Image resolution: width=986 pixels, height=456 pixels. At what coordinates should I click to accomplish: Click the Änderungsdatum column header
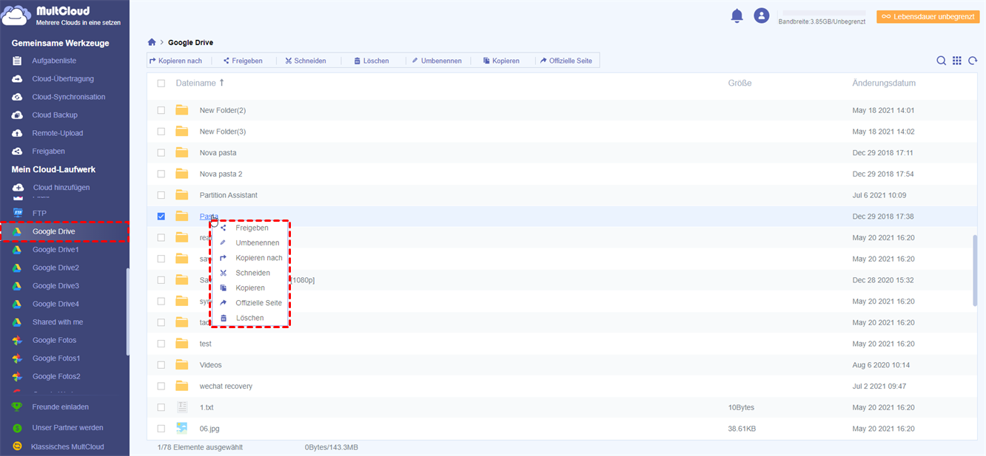tap(884, 84)
